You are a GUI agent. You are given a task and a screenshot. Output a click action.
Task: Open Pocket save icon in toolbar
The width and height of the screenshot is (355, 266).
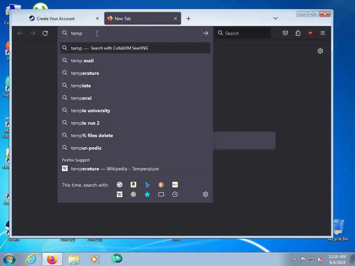click(285, 33)
